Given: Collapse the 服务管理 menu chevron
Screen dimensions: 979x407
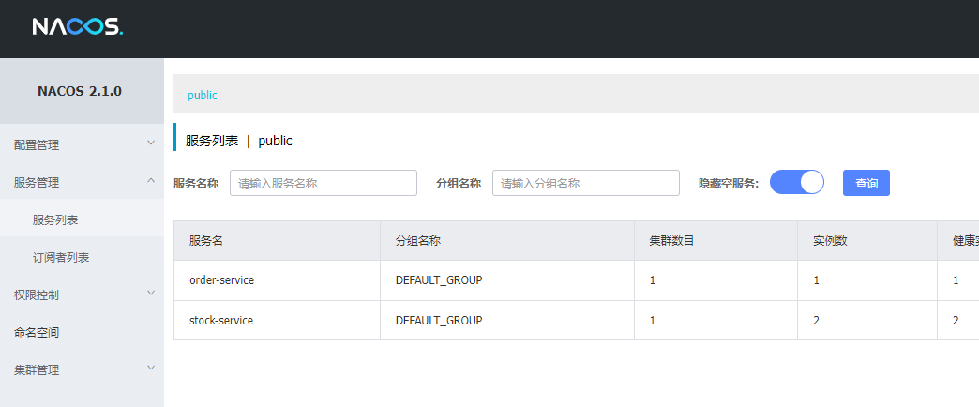Looking at the screenshot, I should point(150,180).
